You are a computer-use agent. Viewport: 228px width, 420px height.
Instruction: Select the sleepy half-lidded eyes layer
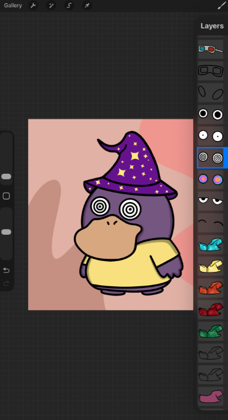211,201
